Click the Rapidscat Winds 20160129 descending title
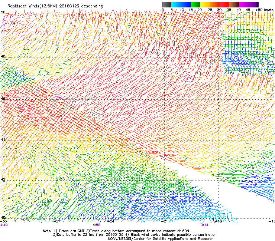 (x=55, y=6)
